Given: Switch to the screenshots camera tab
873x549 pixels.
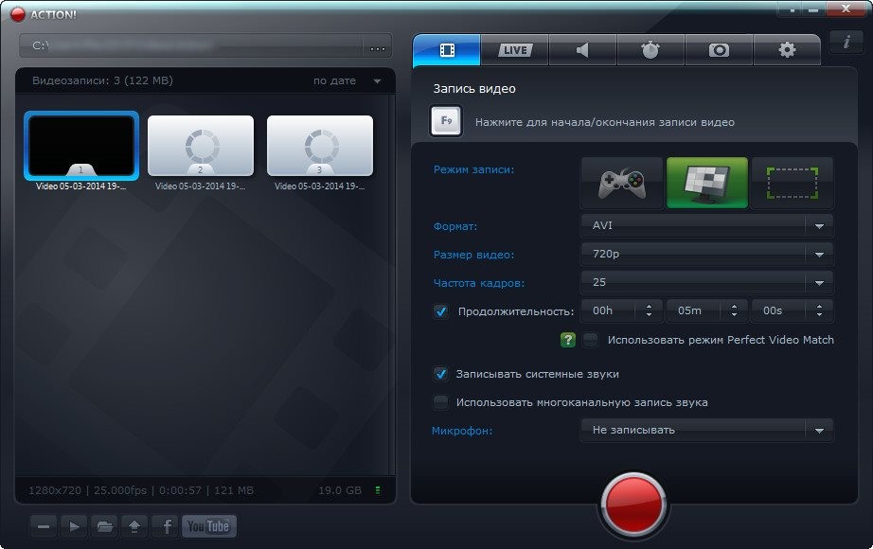Looking at the screenshot, I should click(719, 51).
